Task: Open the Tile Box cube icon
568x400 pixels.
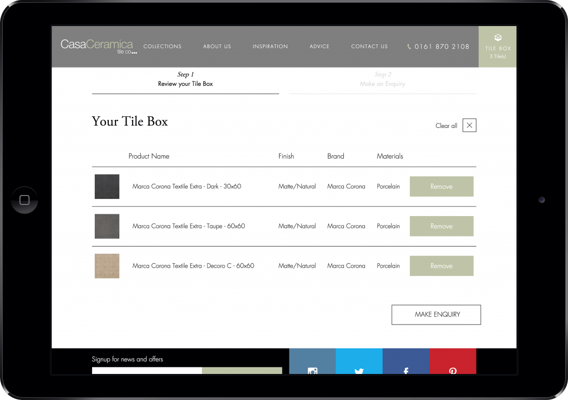Action: (498, 38)
